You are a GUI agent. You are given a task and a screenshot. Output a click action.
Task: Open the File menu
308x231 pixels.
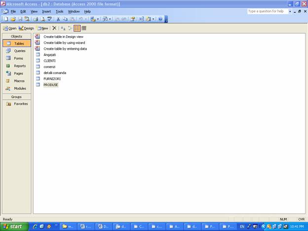pyautogui.click(x=13, y=11)
